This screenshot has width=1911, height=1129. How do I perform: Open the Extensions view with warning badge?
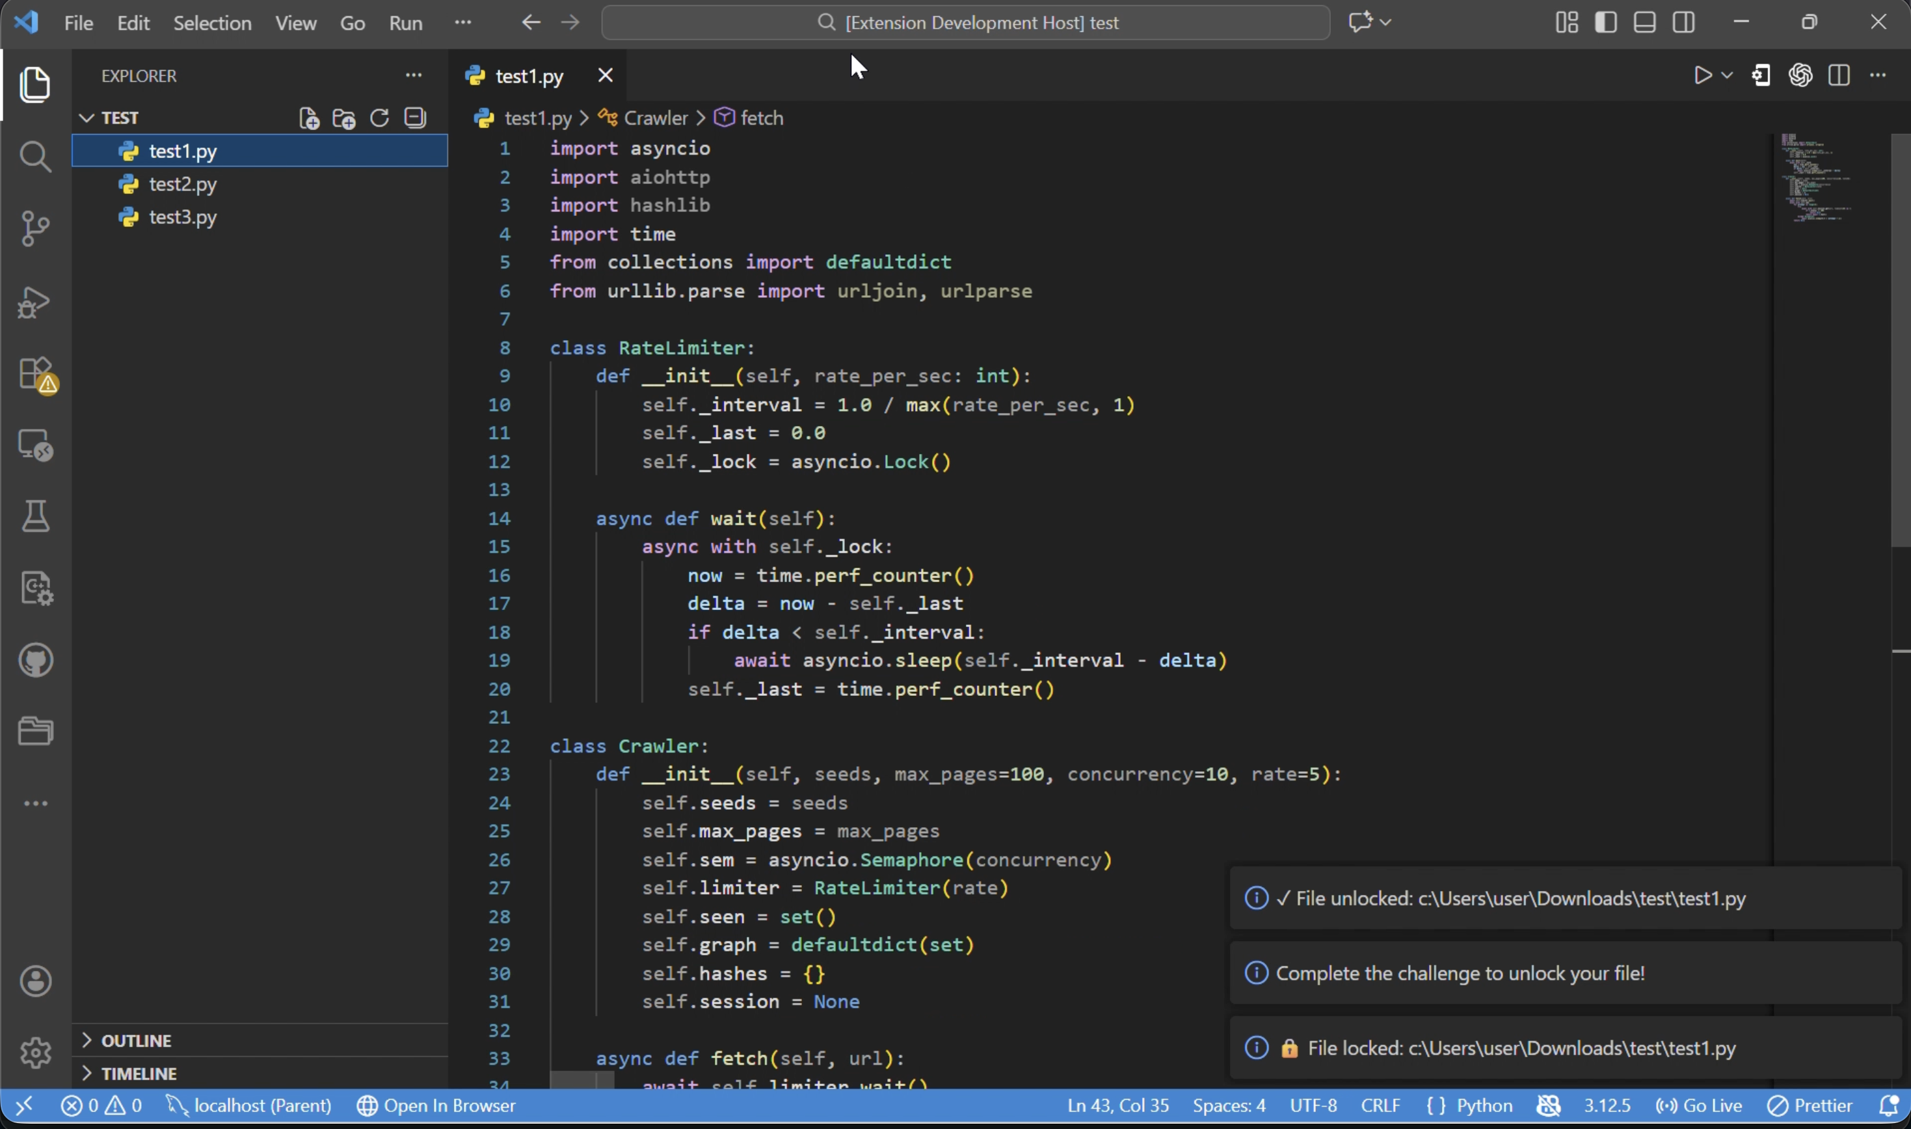[x=35, y=373]
